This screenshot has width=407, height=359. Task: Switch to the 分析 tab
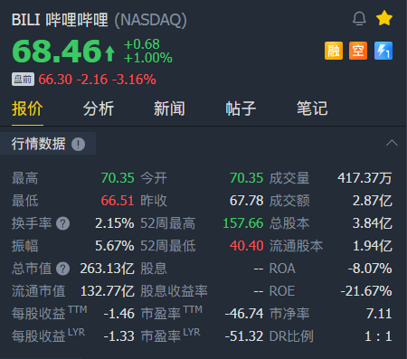(99, 109)
